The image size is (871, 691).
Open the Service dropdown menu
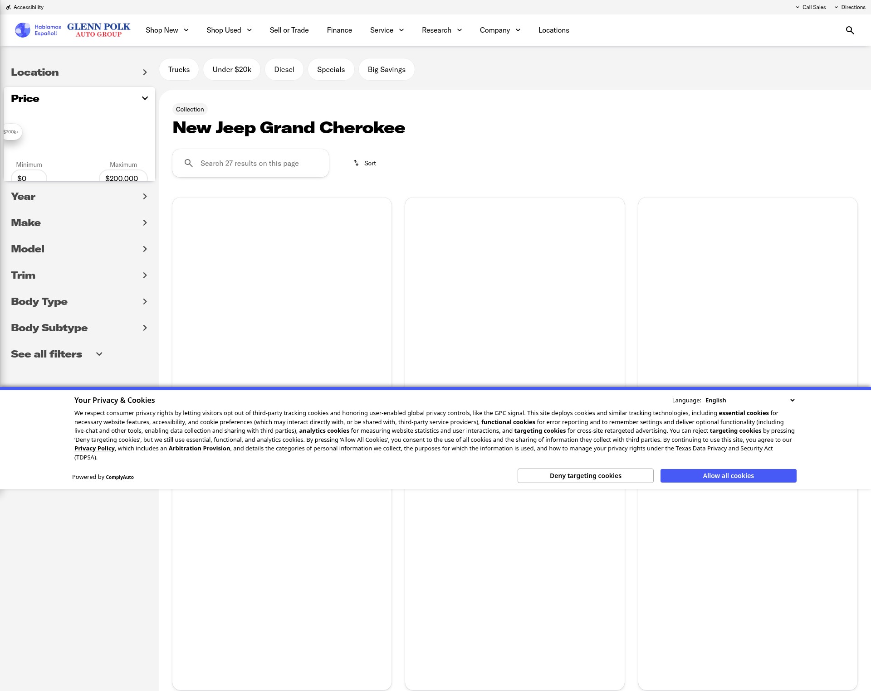pyautogui.click(x=387, y=30)
